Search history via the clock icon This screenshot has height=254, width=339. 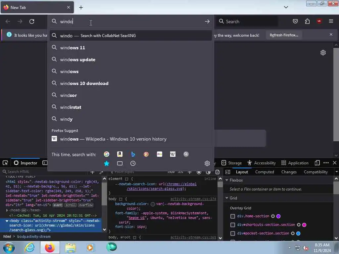coord(133,163)
